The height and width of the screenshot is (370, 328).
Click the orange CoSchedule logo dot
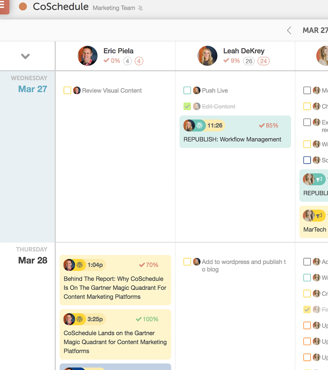click(x=23, y=7)
